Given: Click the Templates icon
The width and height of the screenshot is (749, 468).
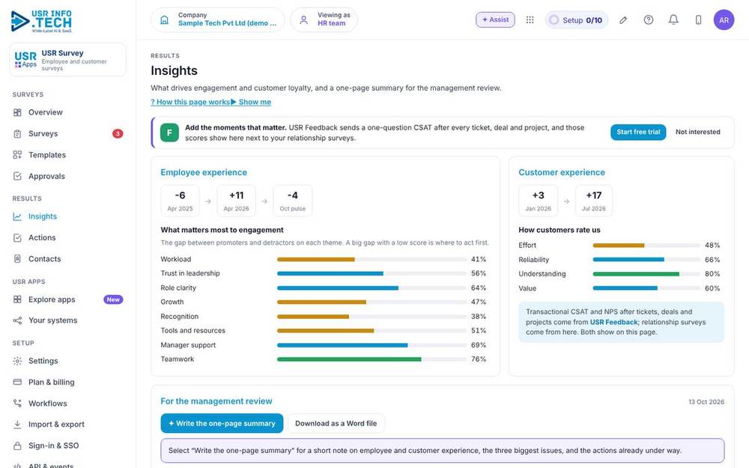Looking at the screenshot, I should click(17, 155).
